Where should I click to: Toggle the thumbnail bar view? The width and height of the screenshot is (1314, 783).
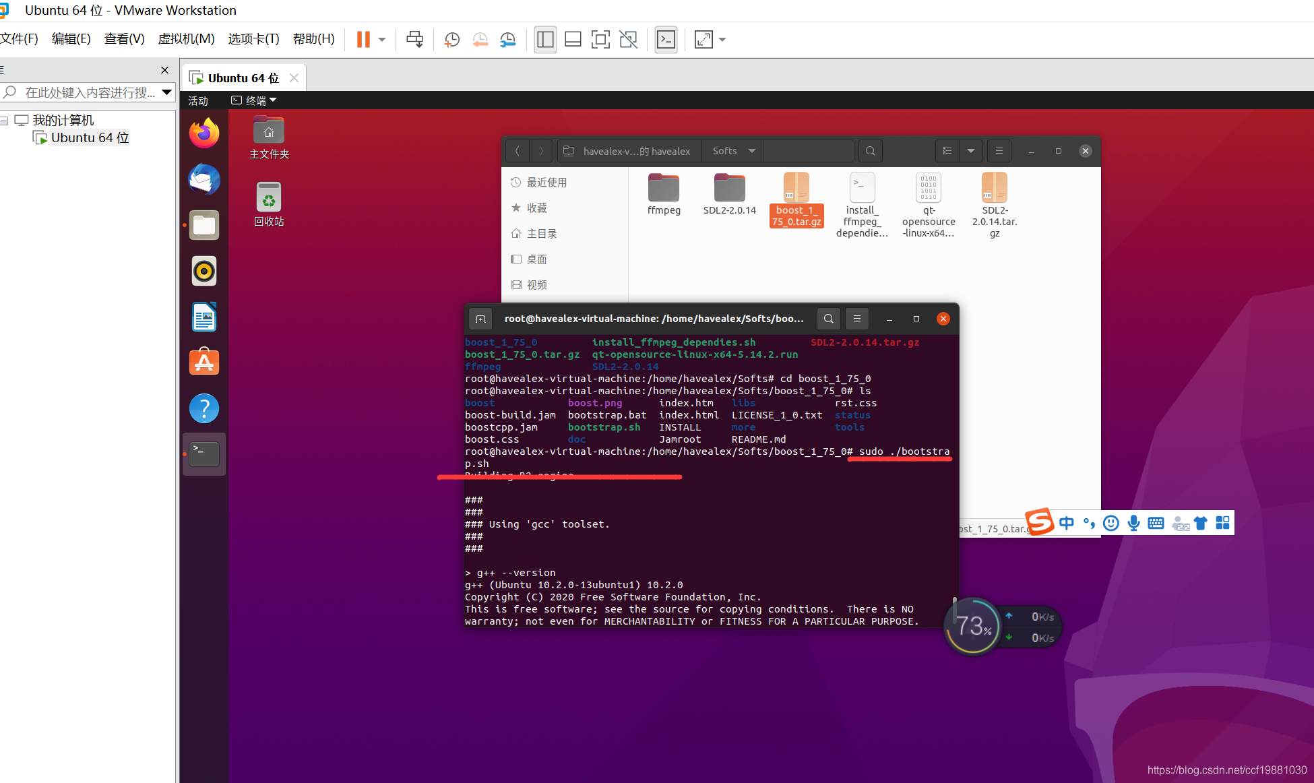pos(572,39)
